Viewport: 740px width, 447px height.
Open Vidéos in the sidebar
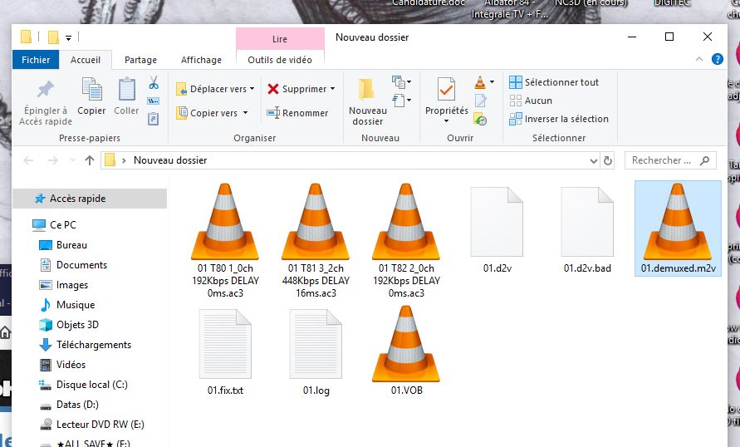63,365
